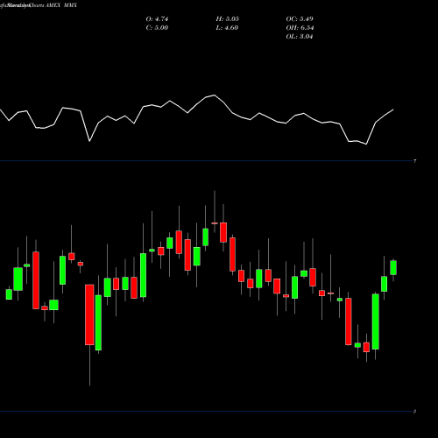Click the price axis label 7

414,161
